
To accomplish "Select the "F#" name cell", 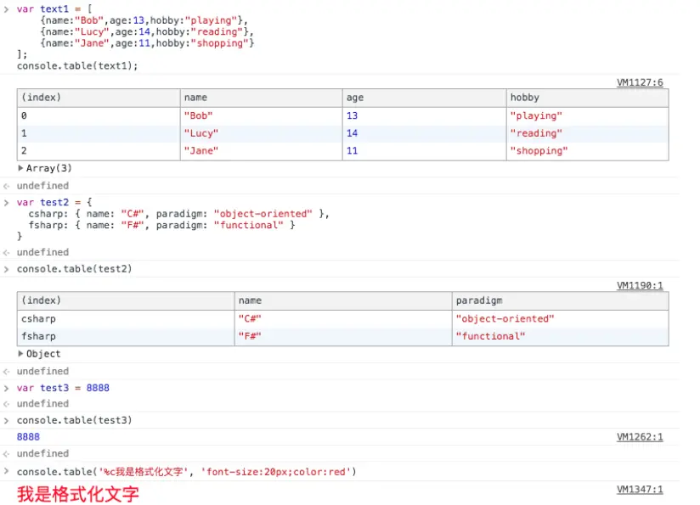I will click(x=343, y=336).
